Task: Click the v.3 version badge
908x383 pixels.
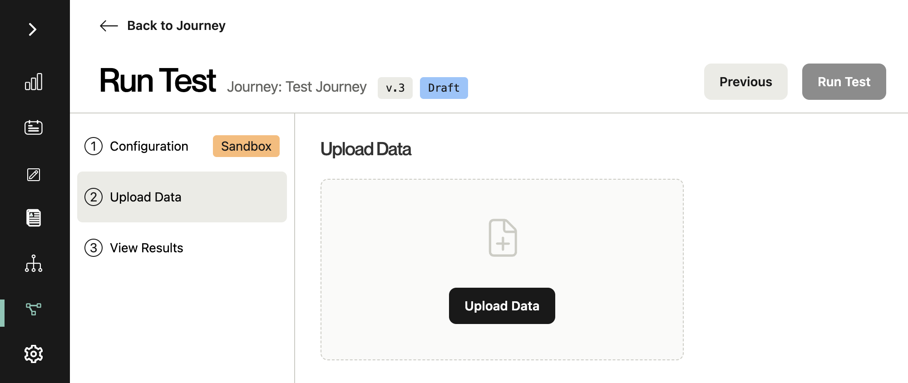Action: tap(395, 88)
